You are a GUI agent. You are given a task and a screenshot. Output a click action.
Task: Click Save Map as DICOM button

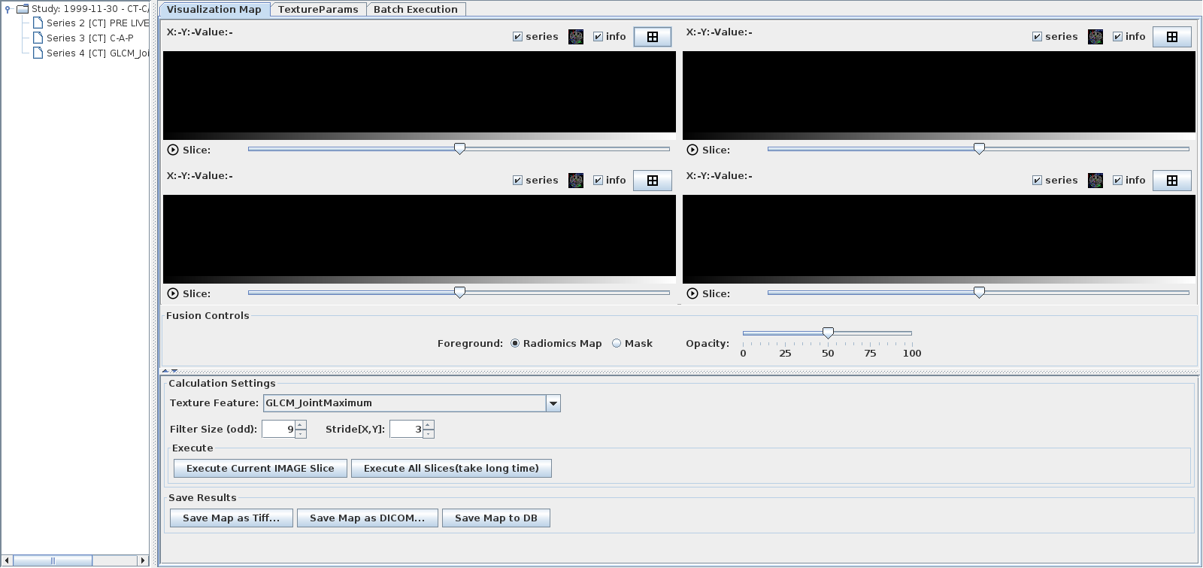pyautogui.click(x=367, y=518)
